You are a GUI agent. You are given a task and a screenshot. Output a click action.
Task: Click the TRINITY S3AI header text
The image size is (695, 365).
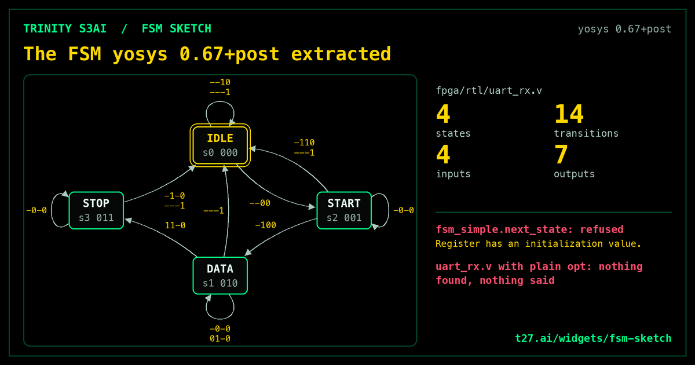(x=65, y=28)
